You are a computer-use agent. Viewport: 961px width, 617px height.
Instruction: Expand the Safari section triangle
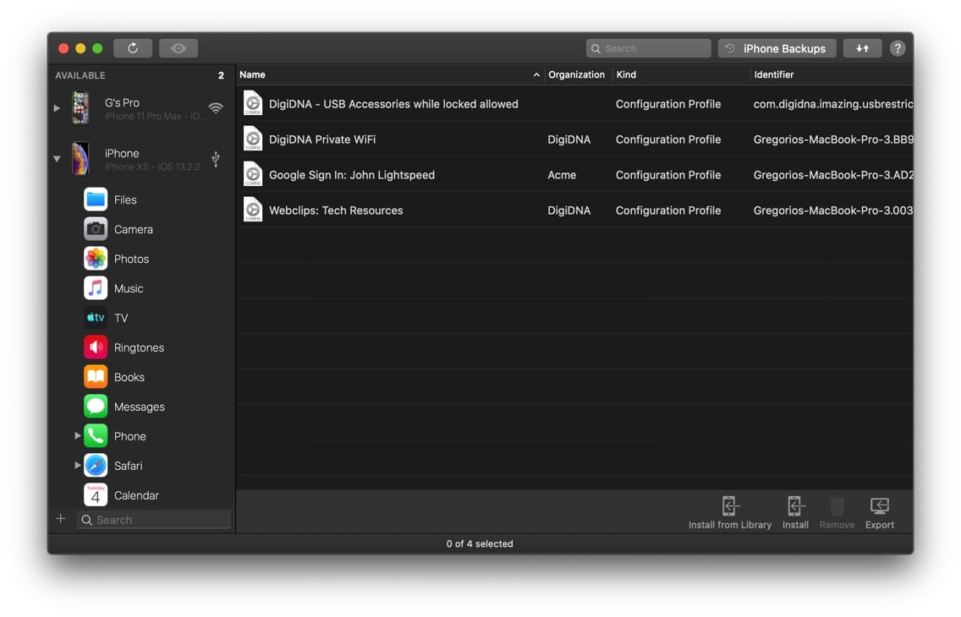[x=77, y=465]
